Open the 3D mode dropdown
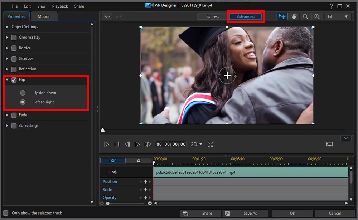This screenshot has height=220, width=358. 197,144
